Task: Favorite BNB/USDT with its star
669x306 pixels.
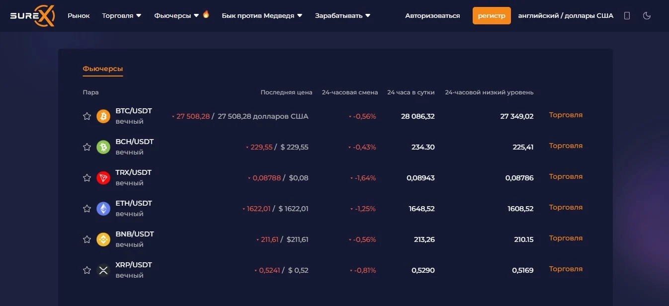Action: [87, 239]
